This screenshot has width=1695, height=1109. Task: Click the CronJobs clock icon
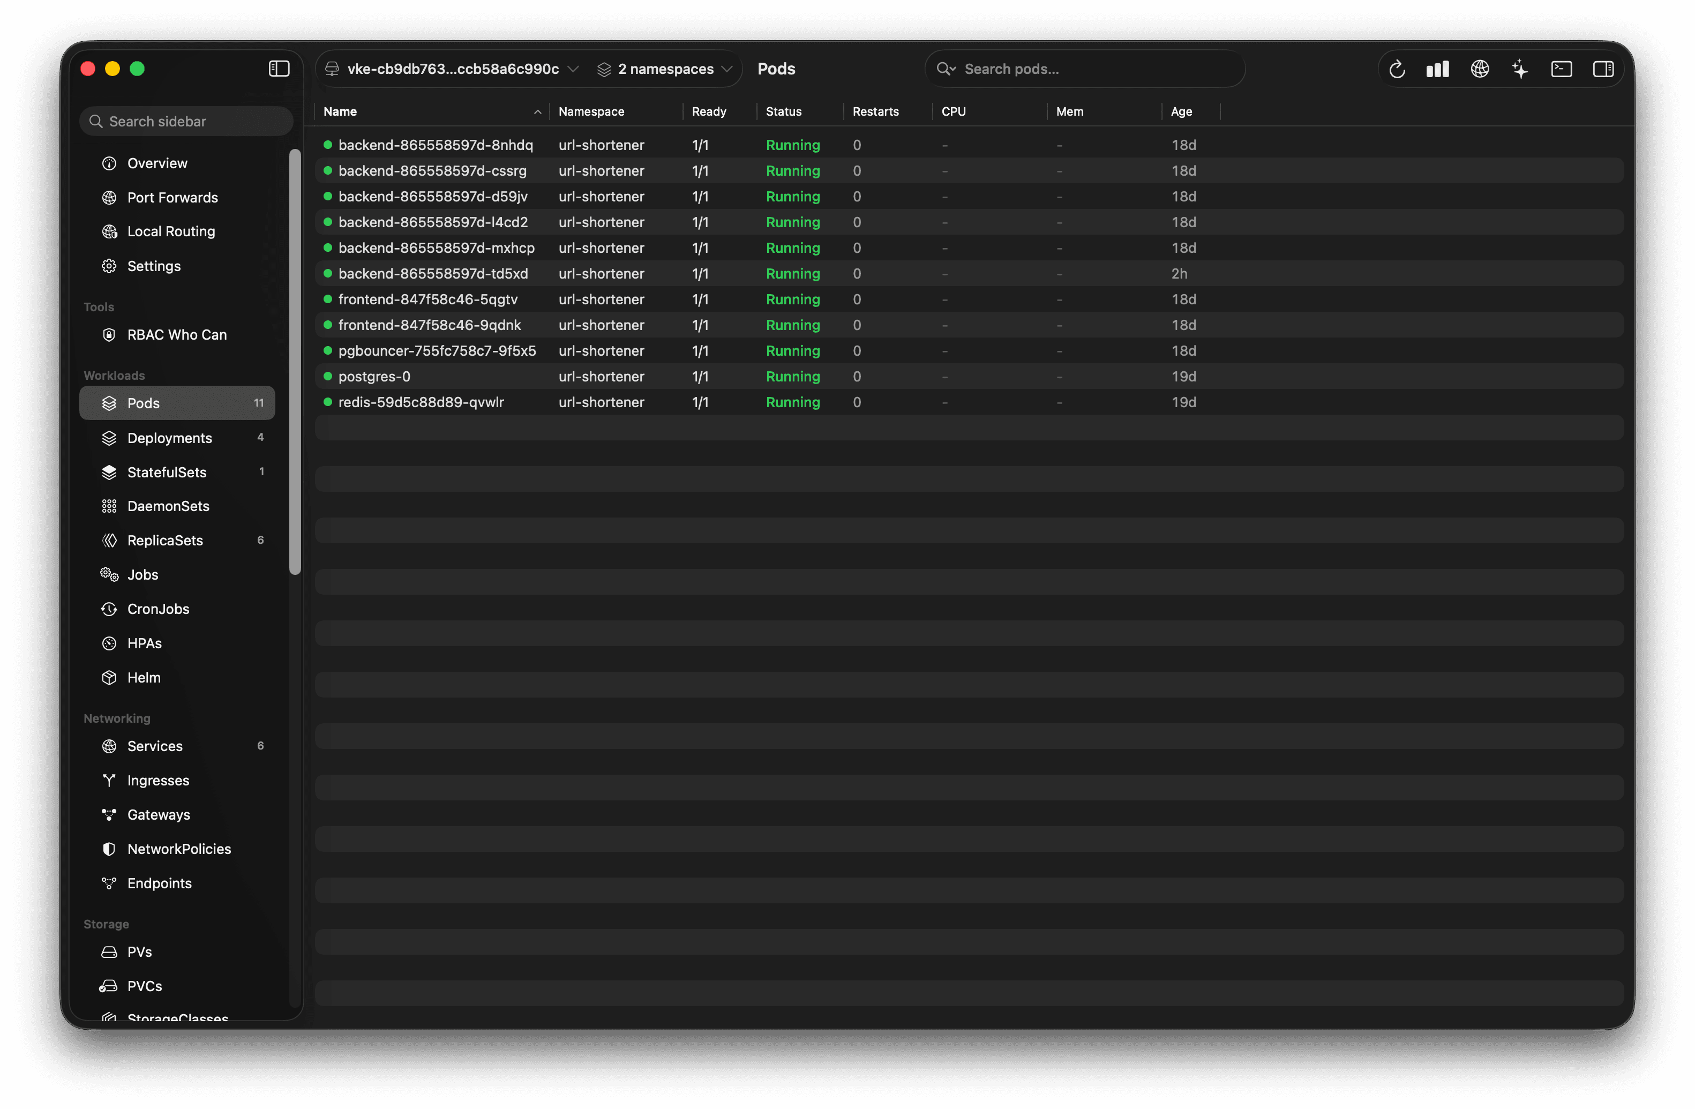109,609
